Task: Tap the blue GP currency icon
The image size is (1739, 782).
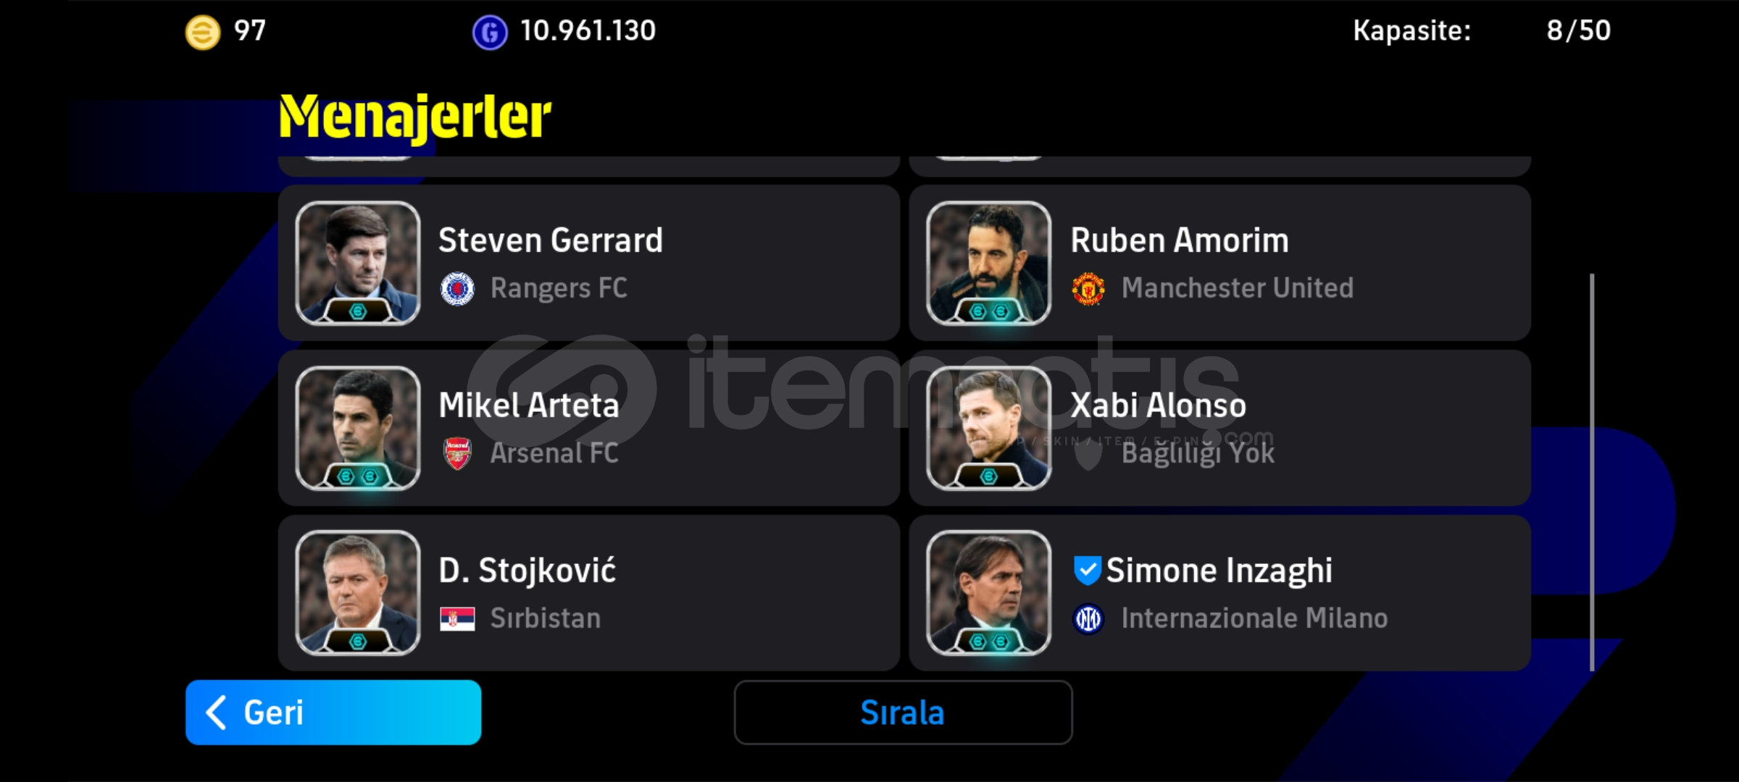Action: point(490,33)
